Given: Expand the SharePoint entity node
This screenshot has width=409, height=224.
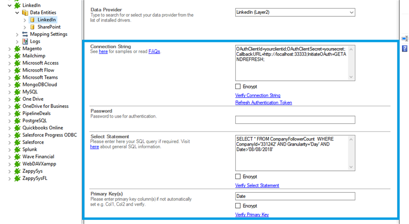Looking at the screenshot, I should tap(25, 27).
